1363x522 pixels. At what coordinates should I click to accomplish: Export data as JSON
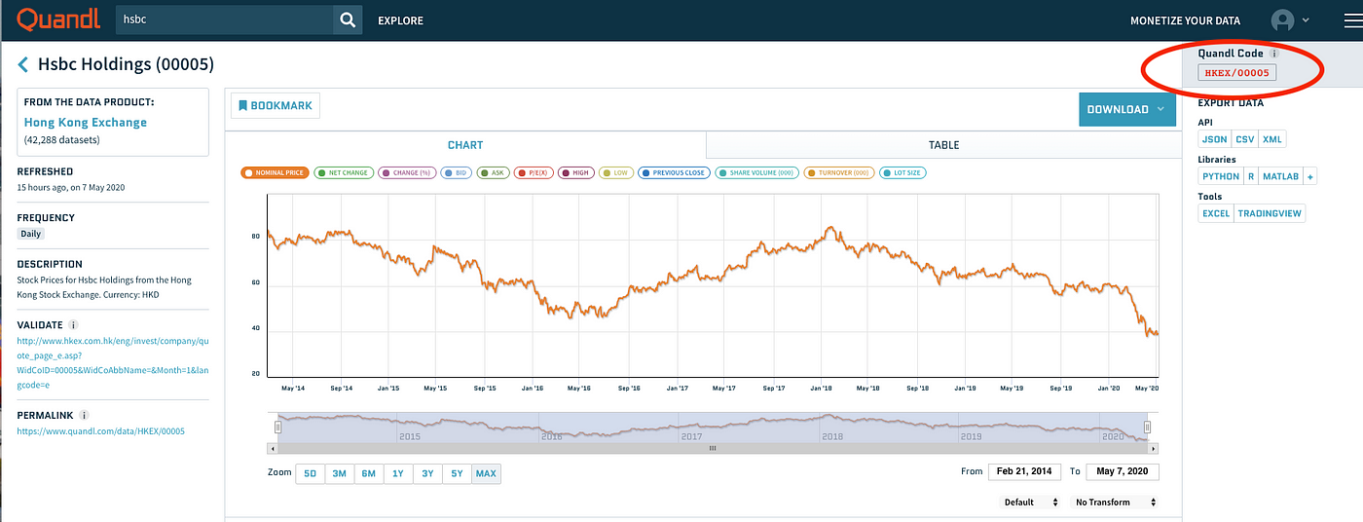coord(1215,139)
